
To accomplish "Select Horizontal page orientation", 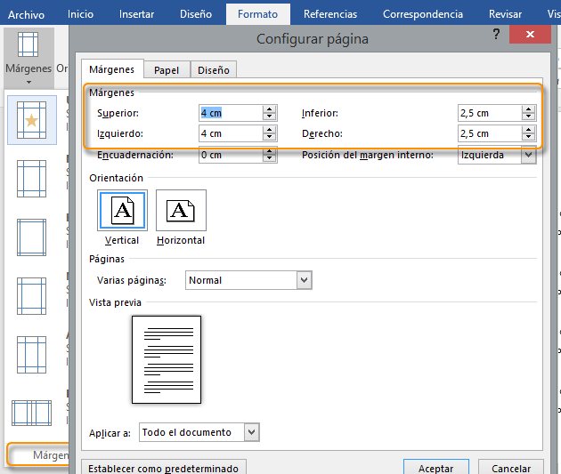I will coord(181,210).
